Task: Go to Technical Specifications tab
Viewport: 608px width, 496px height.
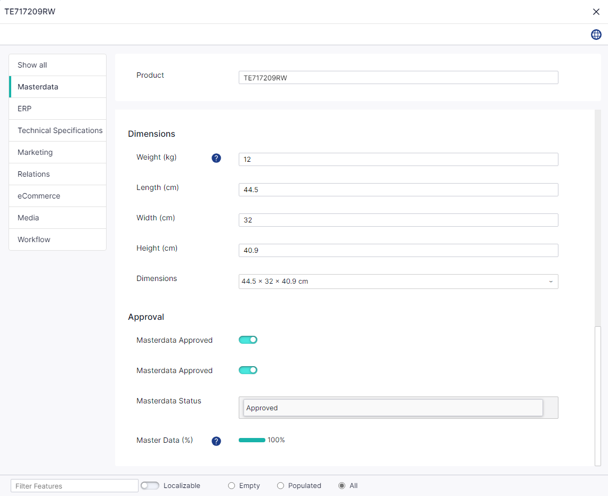Action: click(x=58, y=130)
